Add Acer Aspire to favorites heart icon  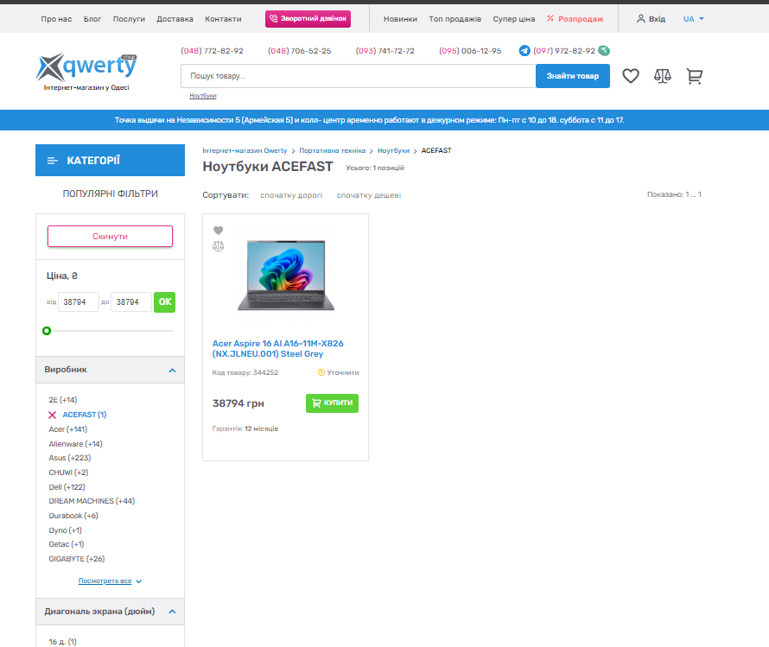coord(218,231)
